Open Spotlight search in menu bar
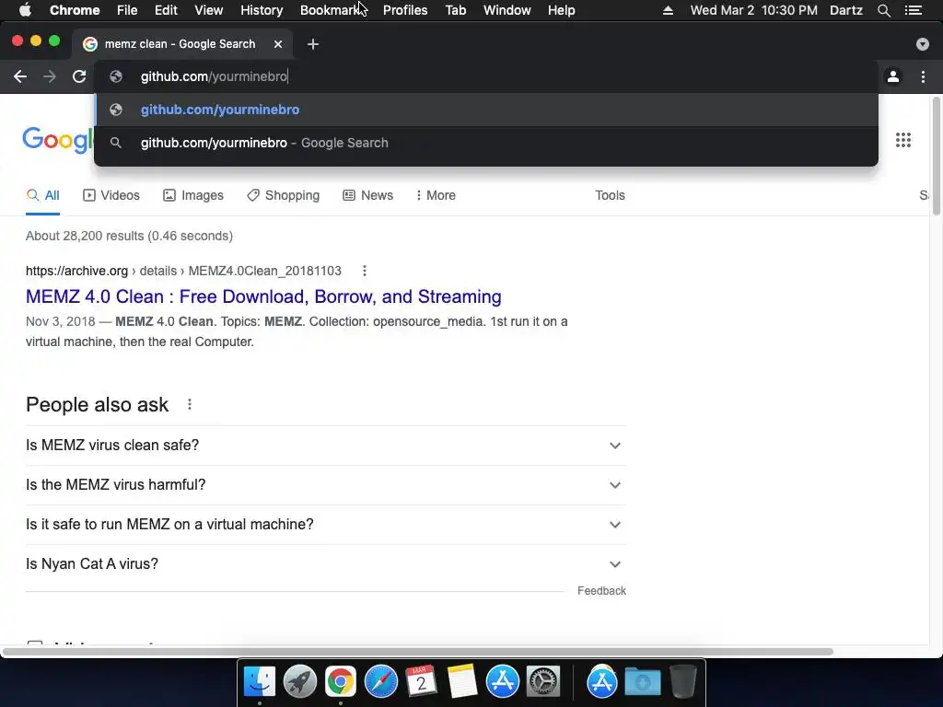The height and width of the screenshot is (707, 943). pyautogui.click(x=883, y=10)
